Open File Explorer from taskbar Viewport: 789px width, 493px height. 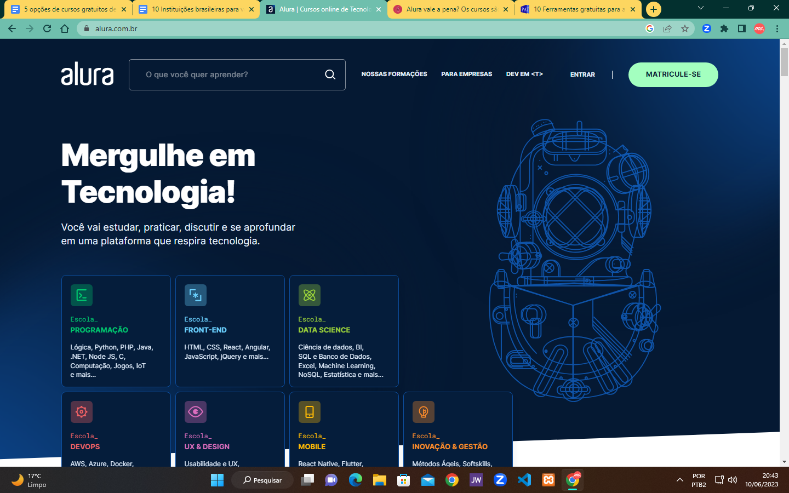(380, 480)
